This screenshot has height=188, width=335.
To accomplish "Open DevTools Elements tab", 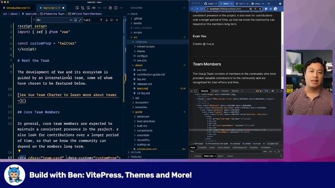I will pos(205,91).
